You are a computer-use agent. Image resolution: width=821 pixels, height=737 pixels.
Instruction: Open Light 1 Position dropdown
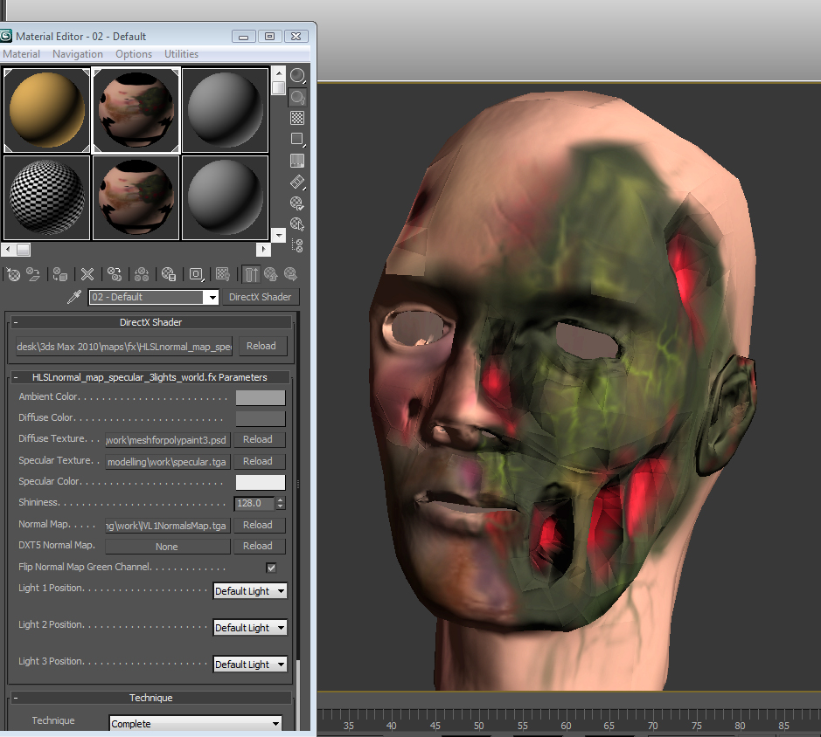click(250, 591)
